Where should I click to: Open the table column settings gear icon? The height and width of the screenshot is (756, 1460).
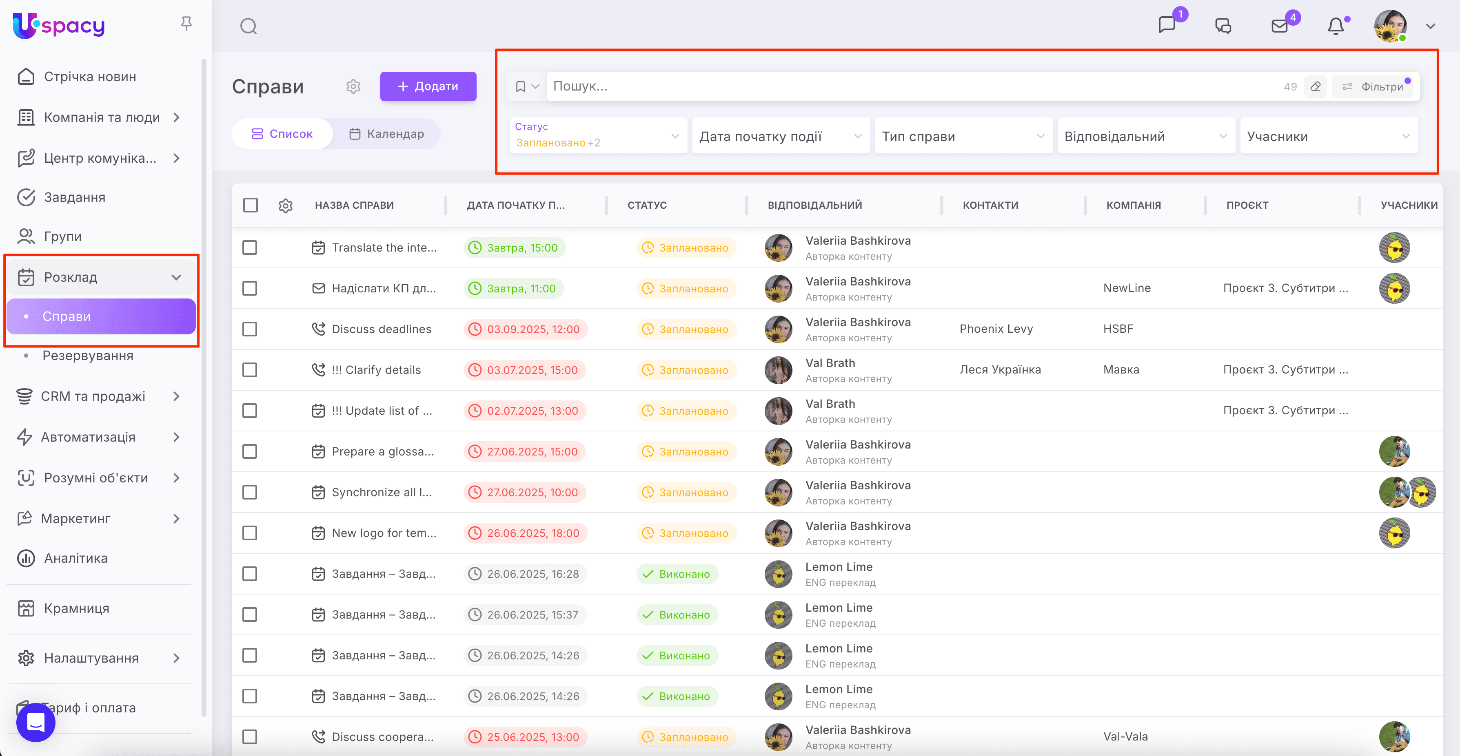[x=286, y=206]
